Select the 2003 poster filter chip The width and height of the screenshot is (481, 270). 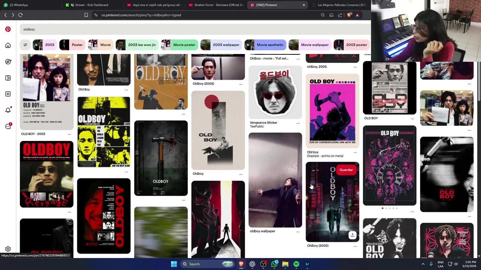tap(352, 45)
